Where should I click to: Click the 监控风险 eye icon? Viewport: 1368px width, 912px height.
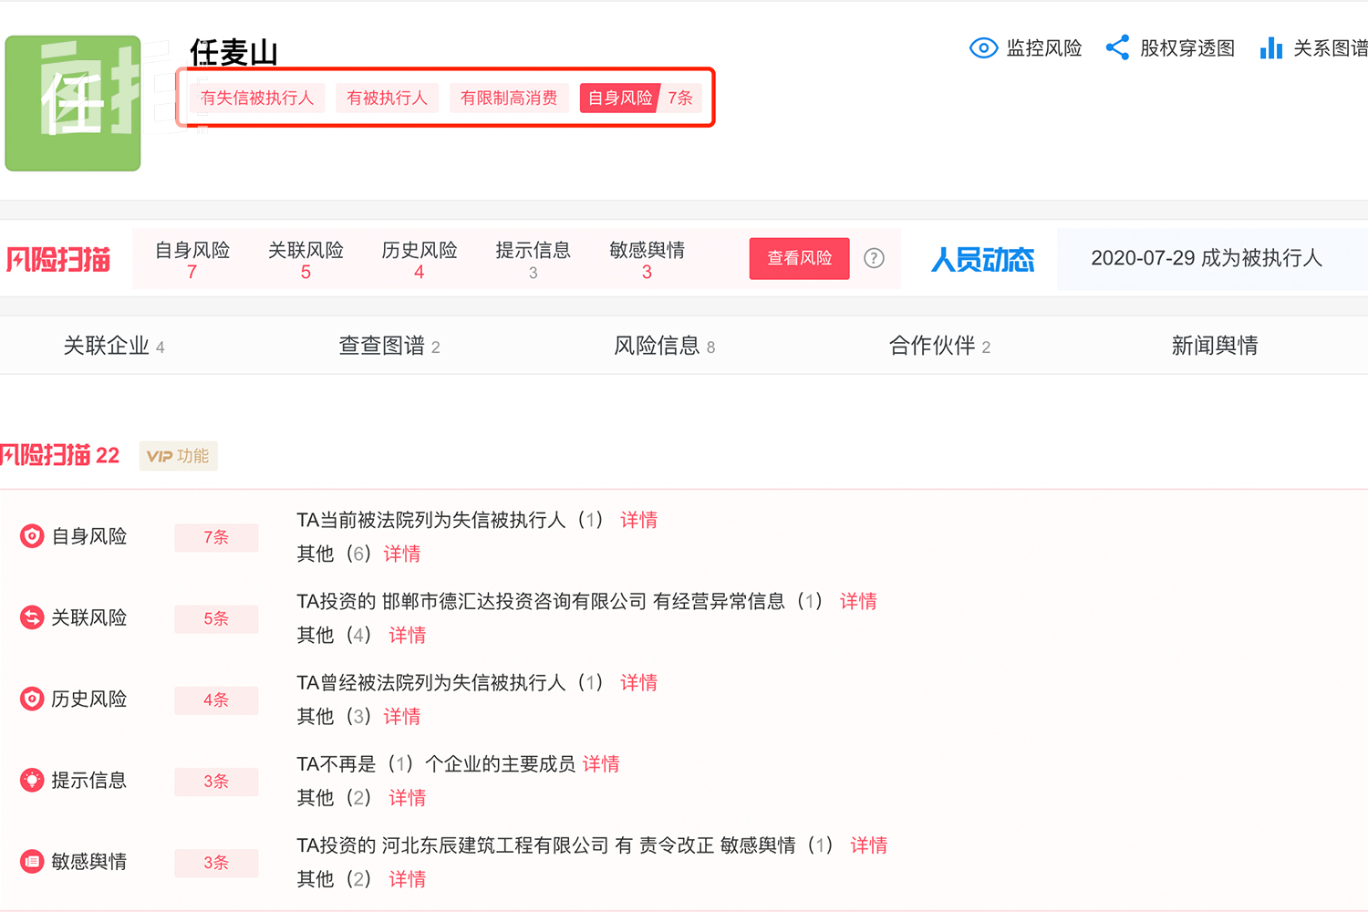pos(983,47)
